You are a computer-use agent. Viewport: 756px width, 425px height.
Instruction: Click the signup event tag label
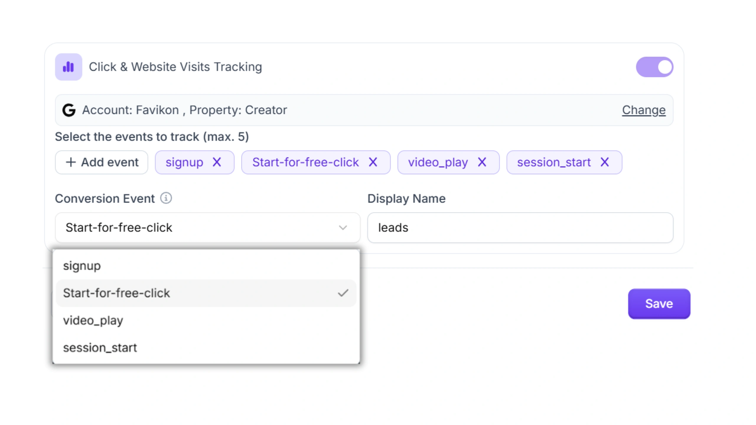pos(184,162)
